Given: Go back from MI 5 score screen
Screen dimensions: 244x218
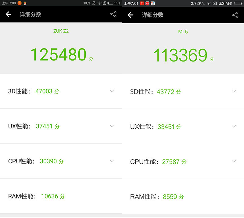Looking at the screenshot, I should (x=131, y=15).
